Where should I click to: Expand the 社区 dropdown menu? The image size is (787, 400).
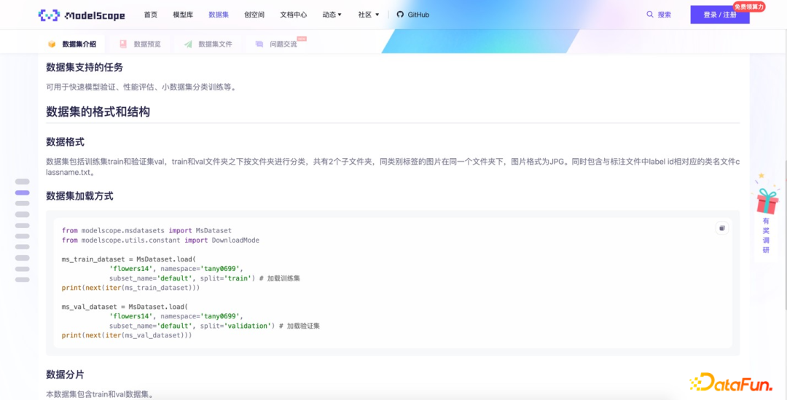tap(369, 15)
